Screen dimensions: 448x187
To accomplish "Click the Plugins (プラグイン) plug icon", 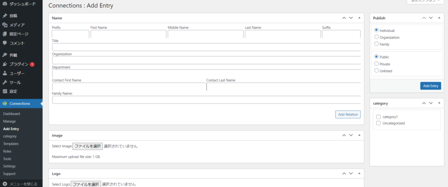I will [x=5, y=64].
